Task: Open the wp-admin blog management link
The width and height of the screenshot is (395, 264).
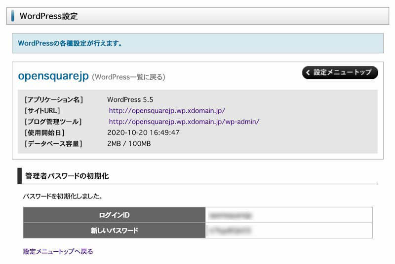Action: (x=184, y=122)
